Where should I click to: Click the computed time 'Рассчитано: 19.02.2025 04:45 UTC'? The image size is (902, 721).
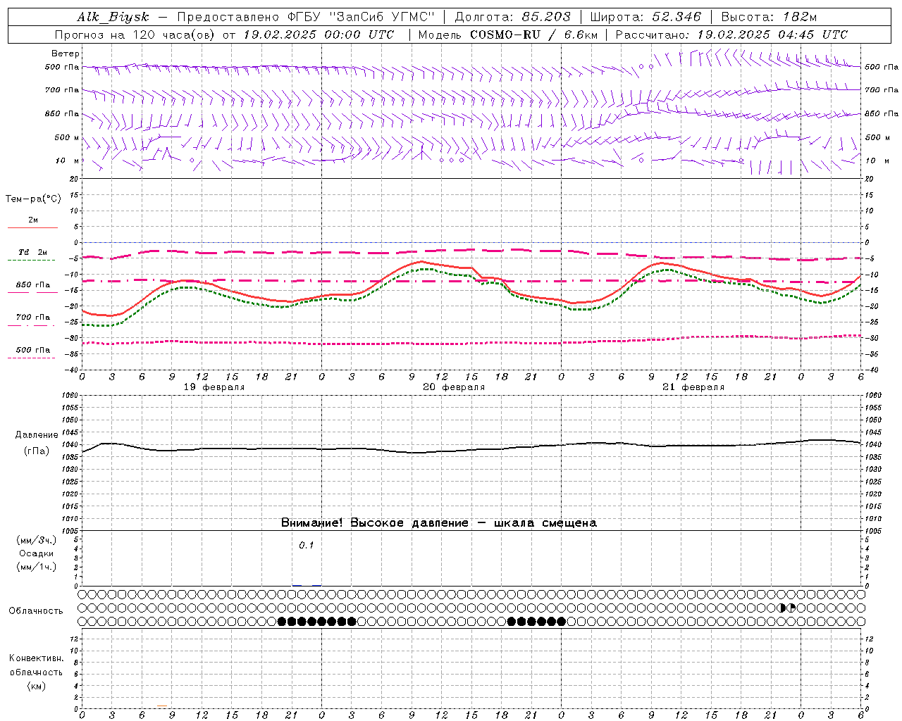731,35
